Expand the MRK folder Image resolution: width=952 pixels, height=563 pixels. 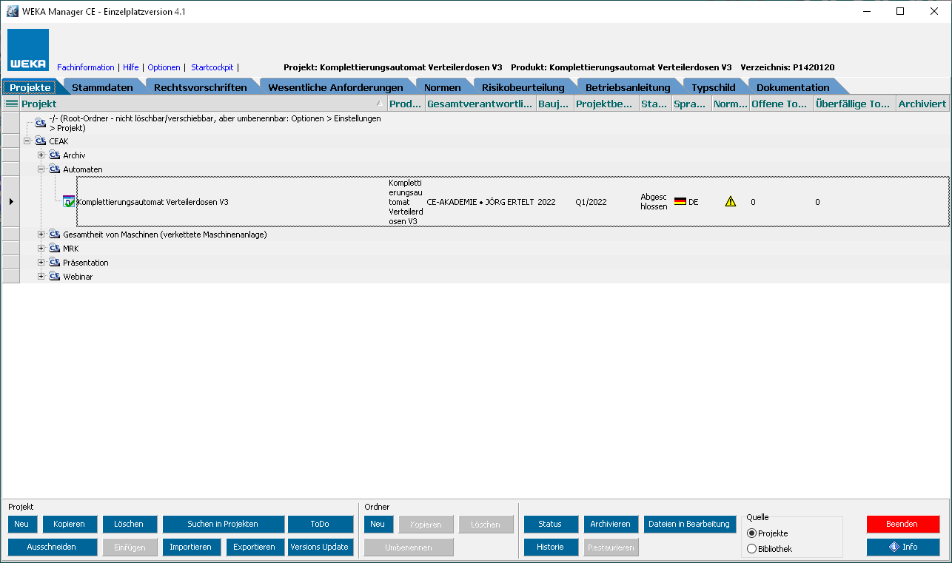(41, 249)
